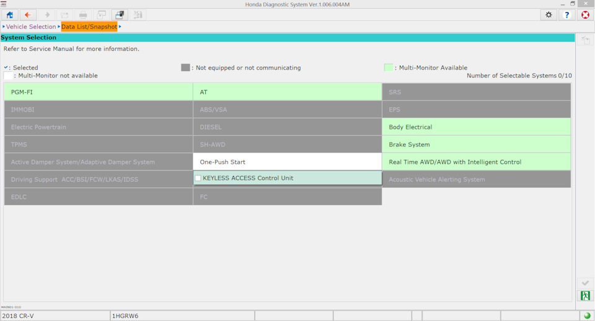
Task: Click the 1HGRW6 VIN field
Action: pyautogui.click(x=182, y=315)
